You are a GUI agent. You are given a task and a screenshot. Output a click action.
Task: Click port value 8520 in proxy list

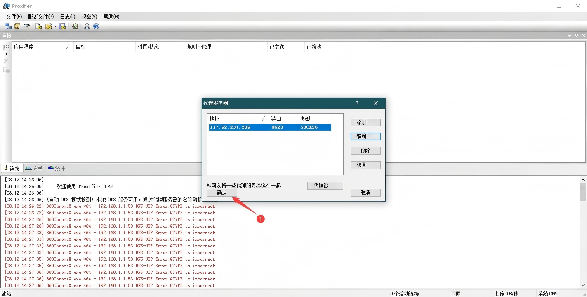point(277,127)
